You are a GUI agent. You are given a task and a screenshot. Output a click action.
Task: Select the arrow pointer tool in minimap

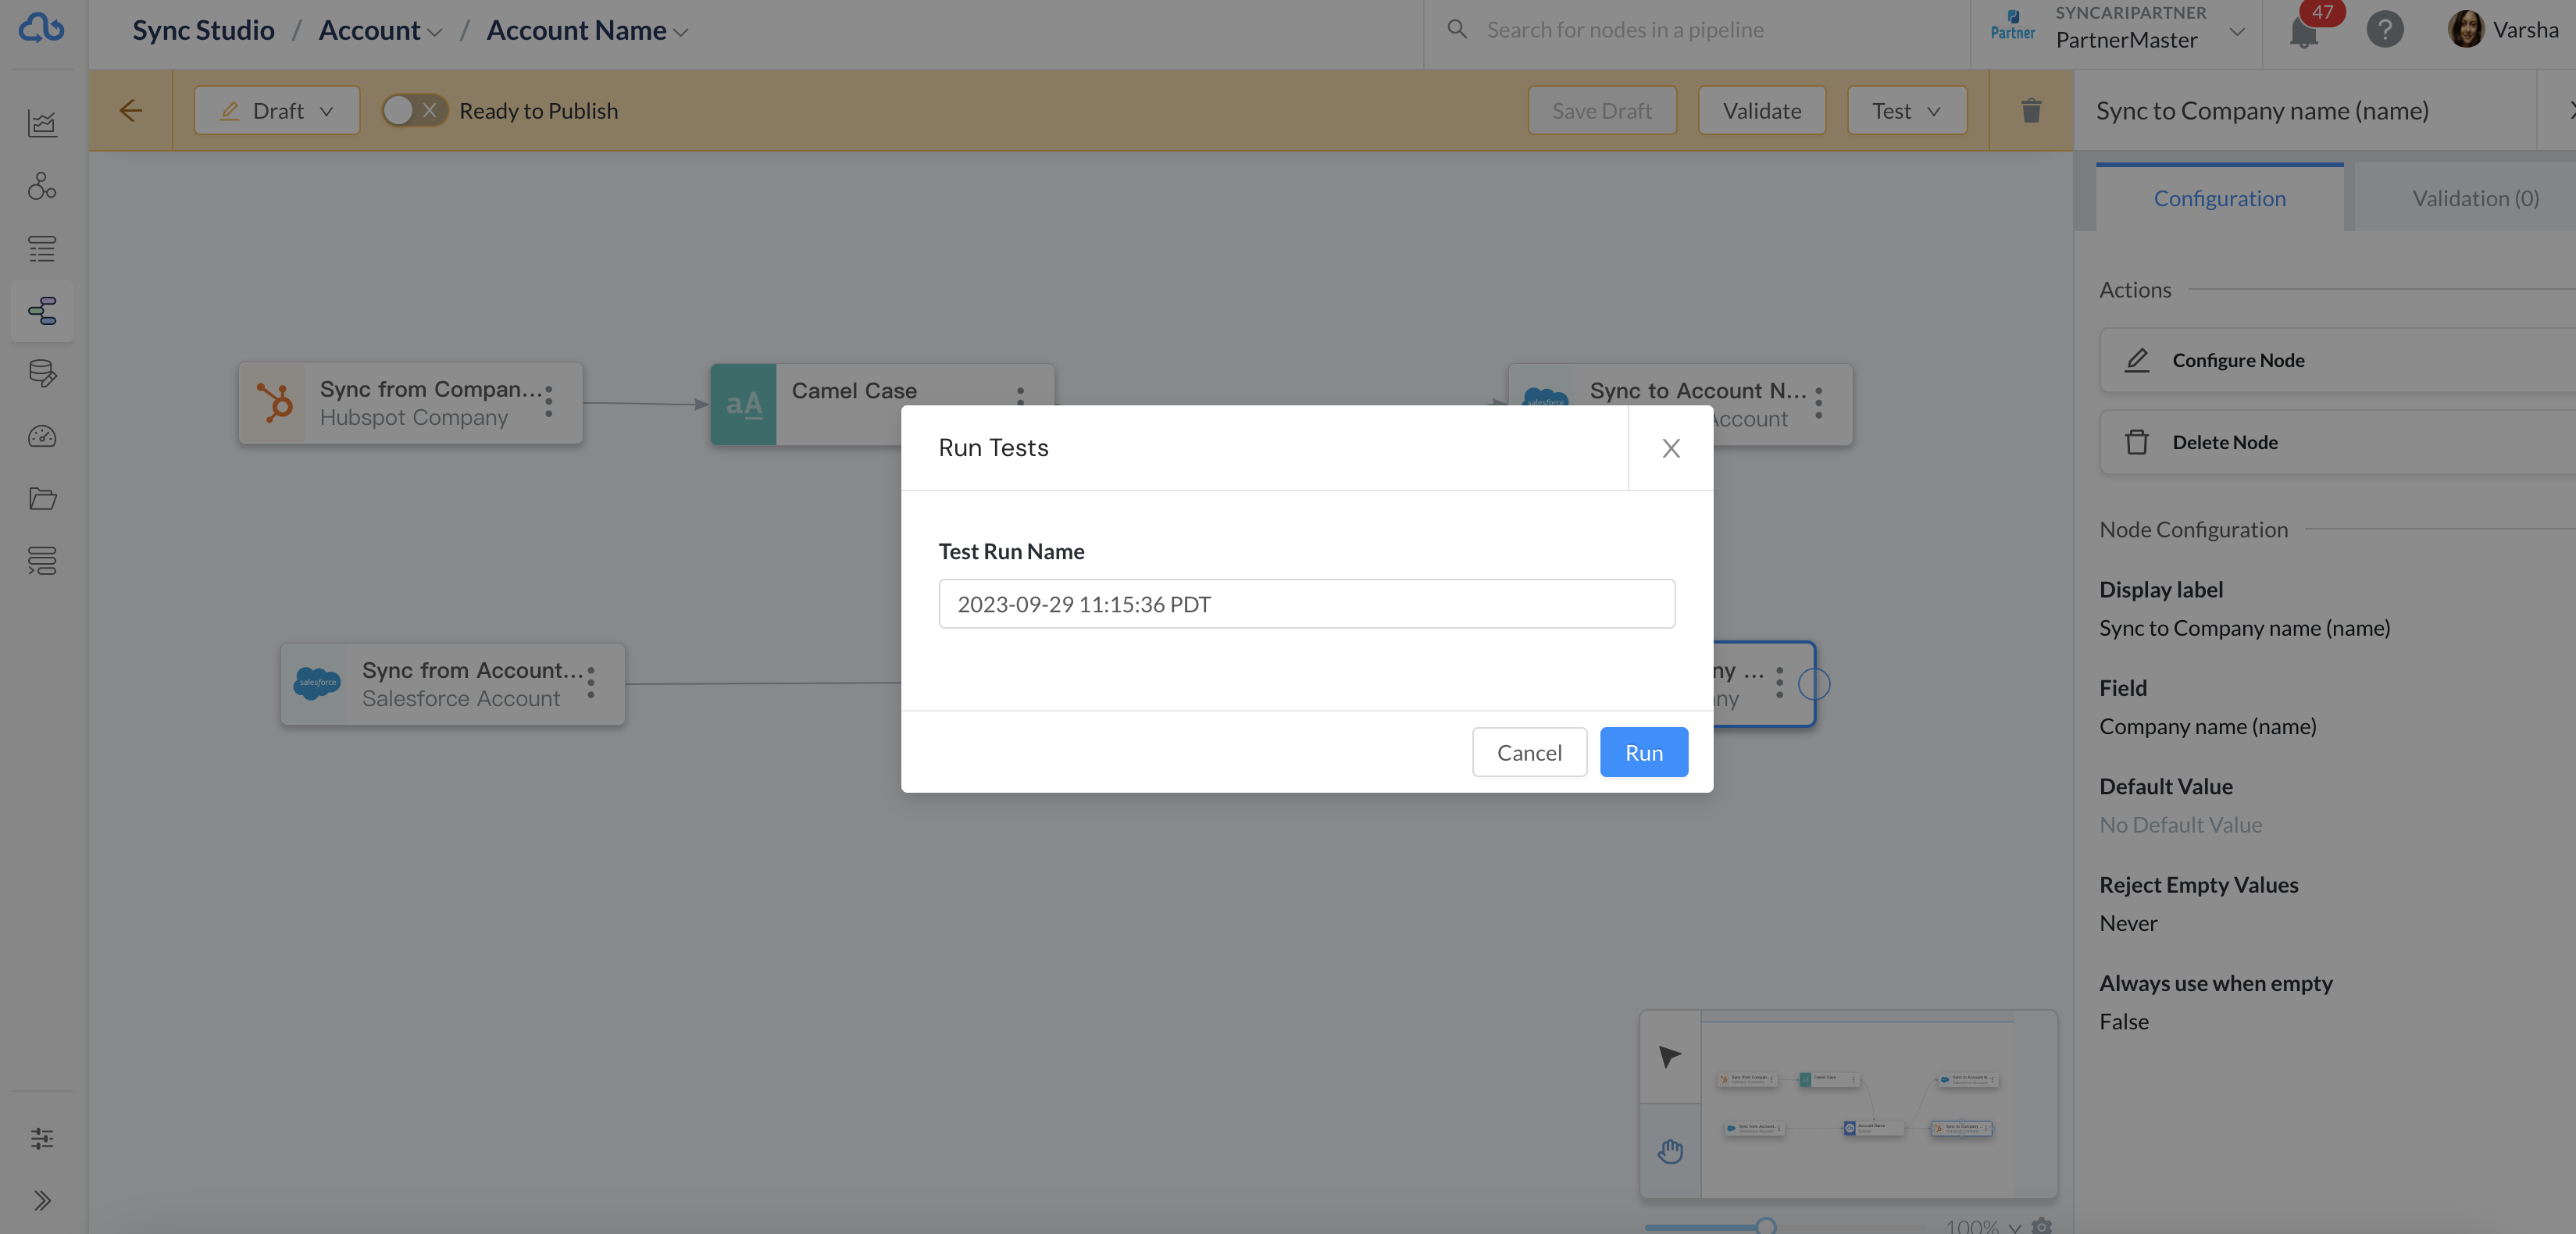(1669, 1057)
